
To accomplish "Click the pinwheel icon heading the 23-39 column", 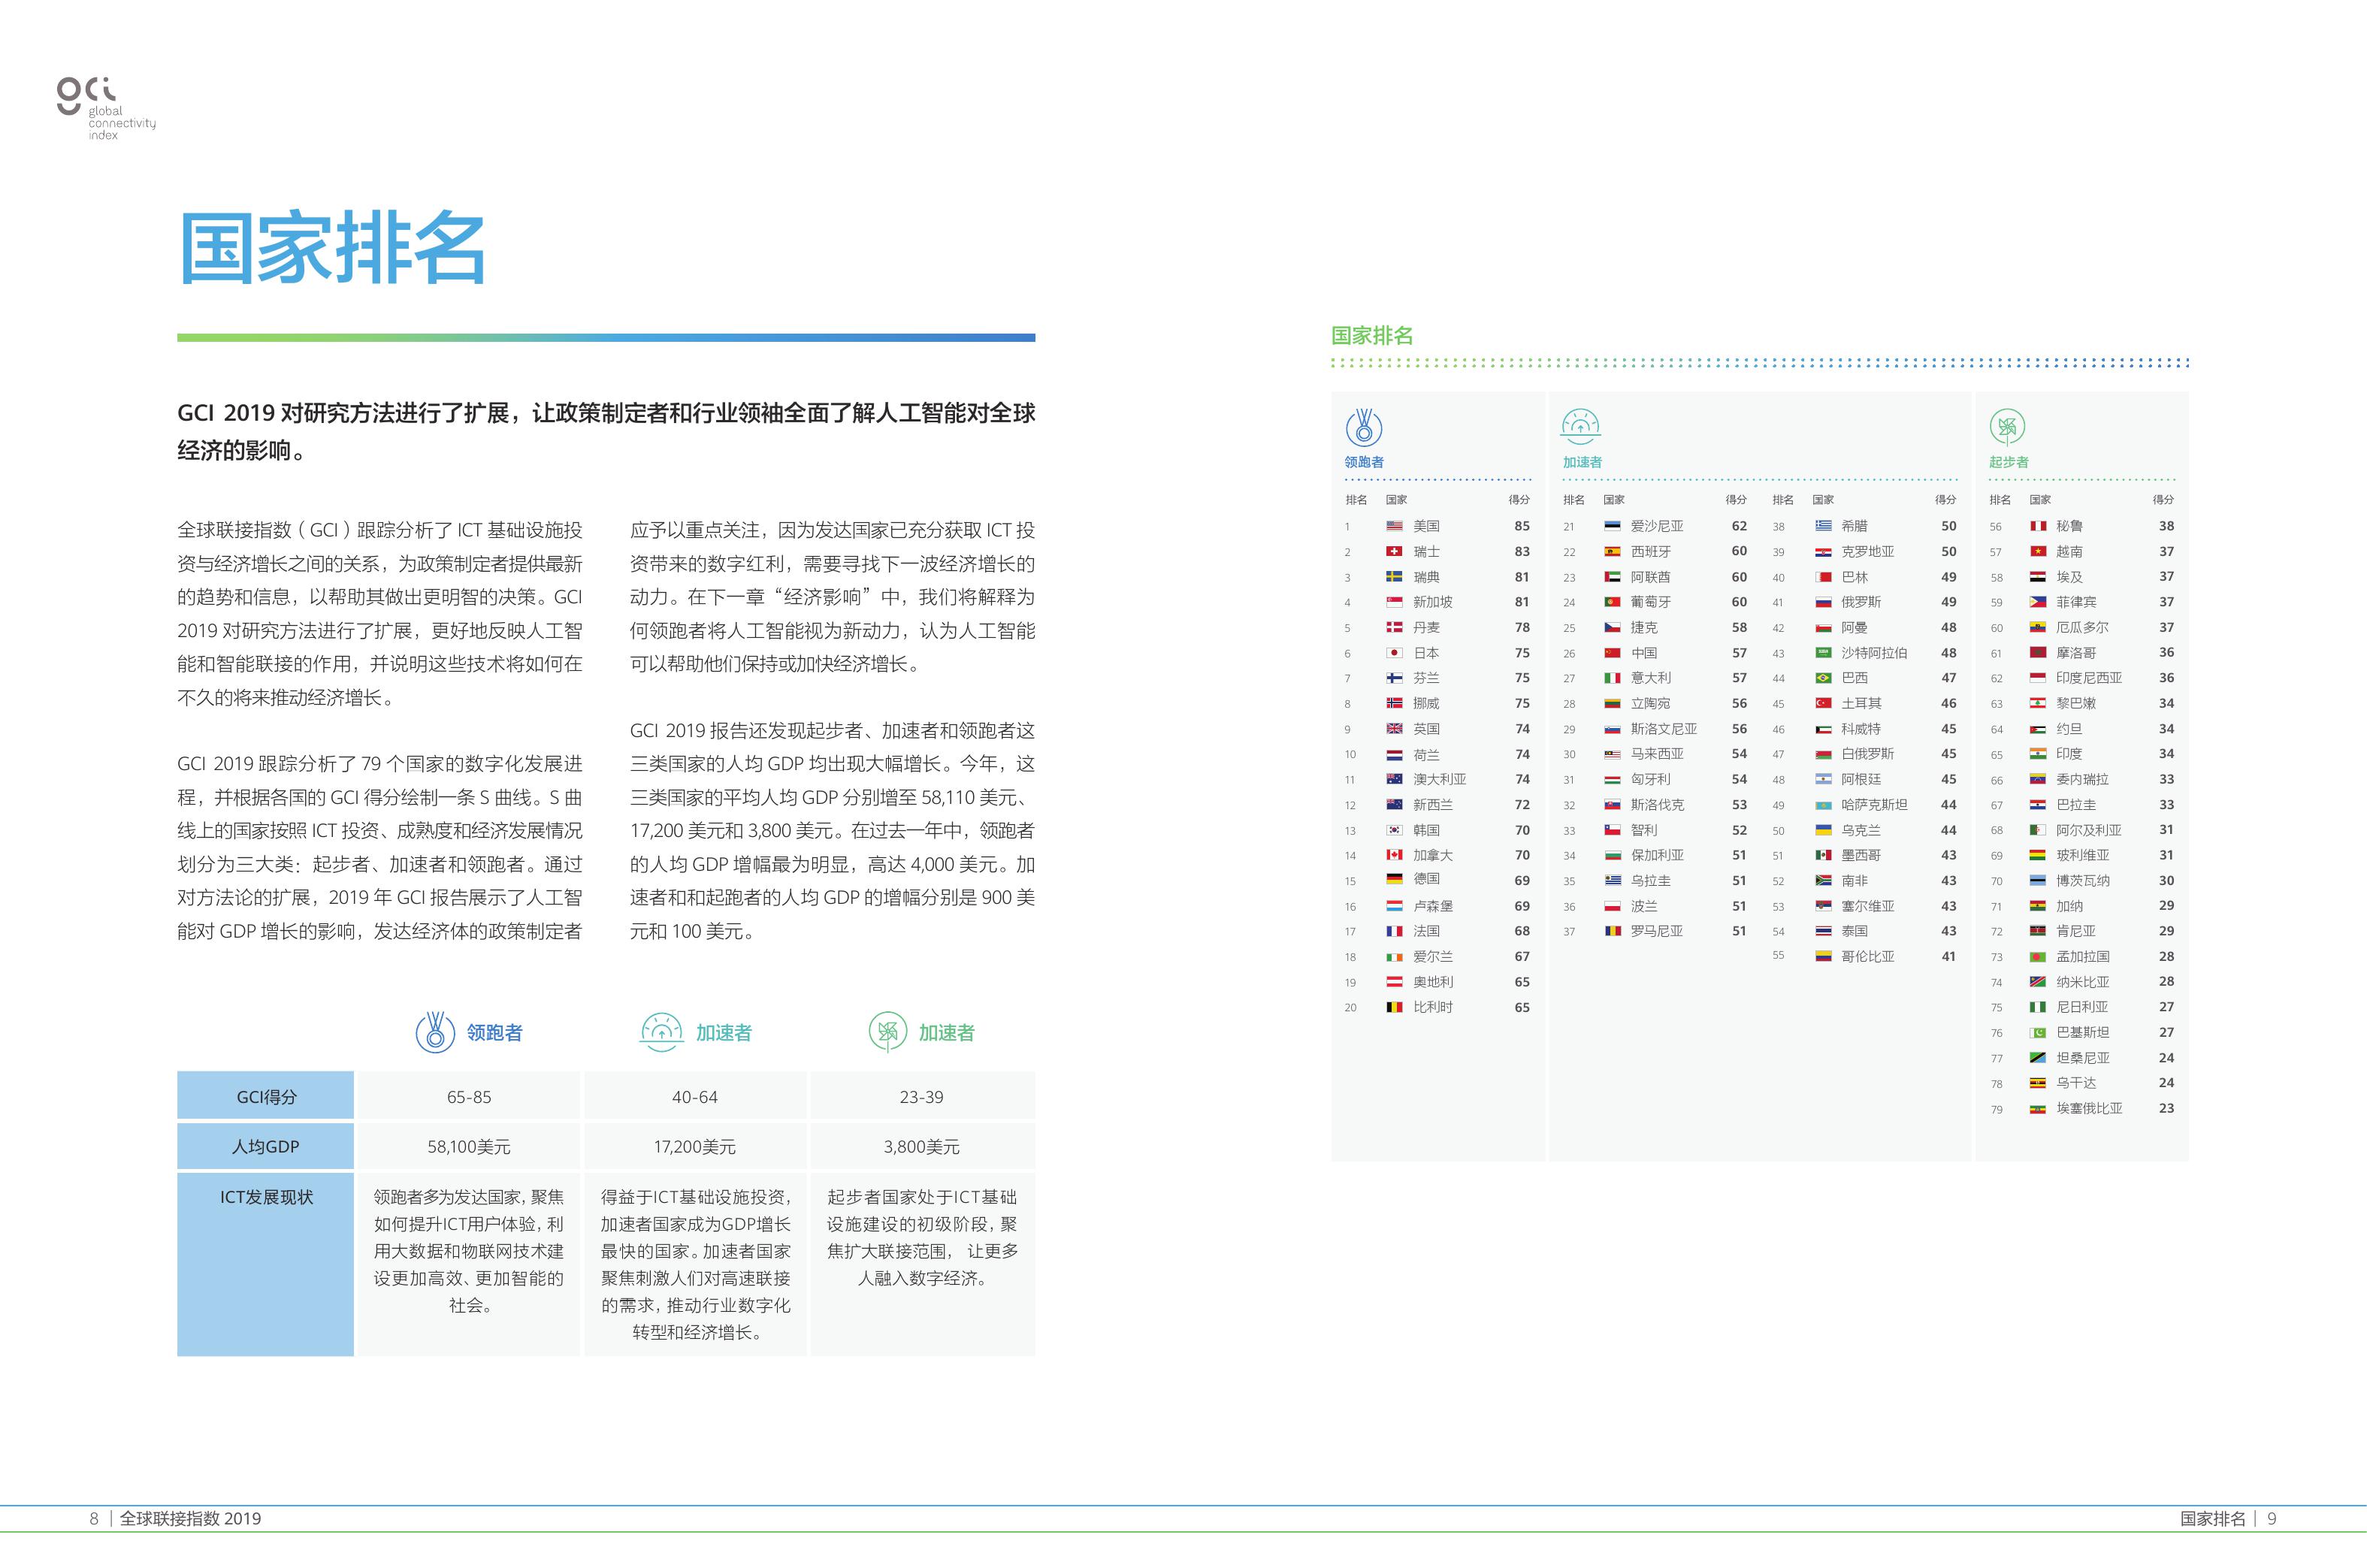I will click(x=888, y=1032).
